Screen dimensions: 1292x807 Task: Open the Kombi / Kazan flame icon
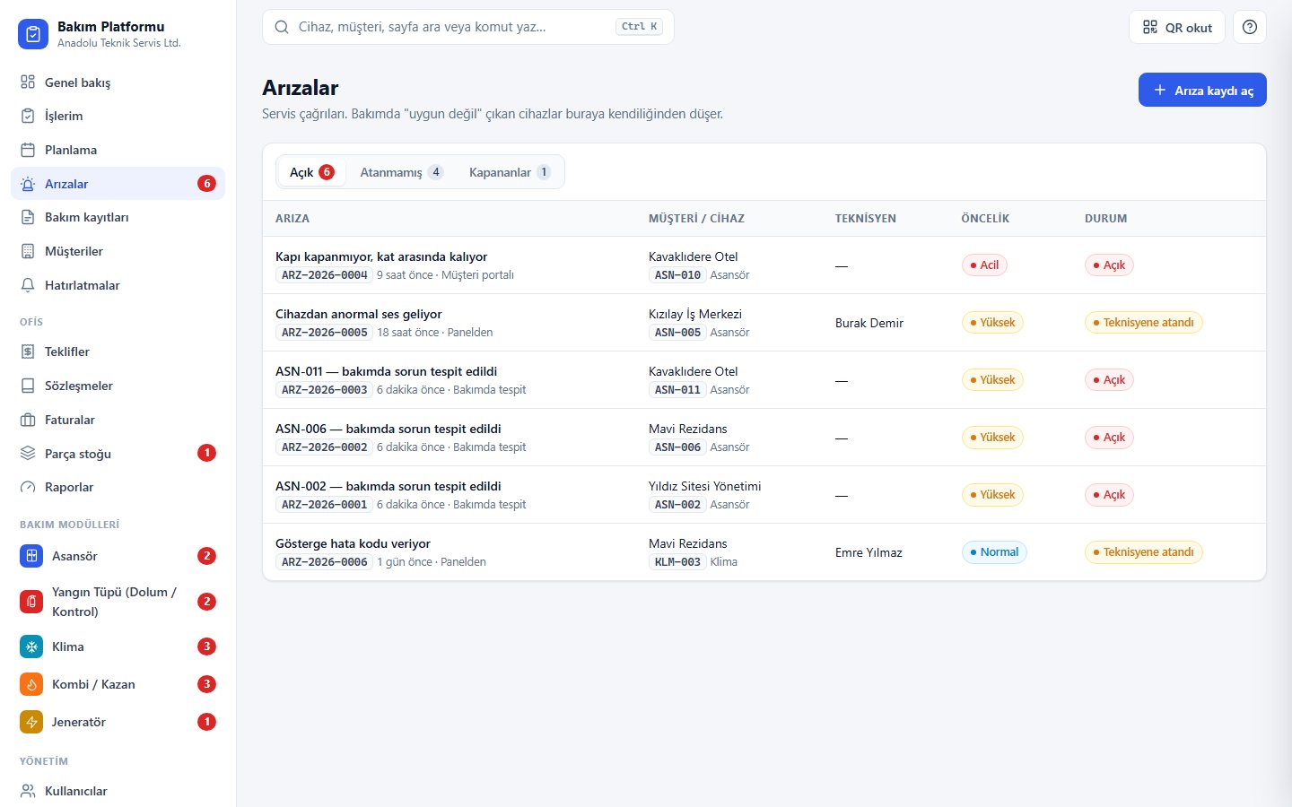coord(31,684)
